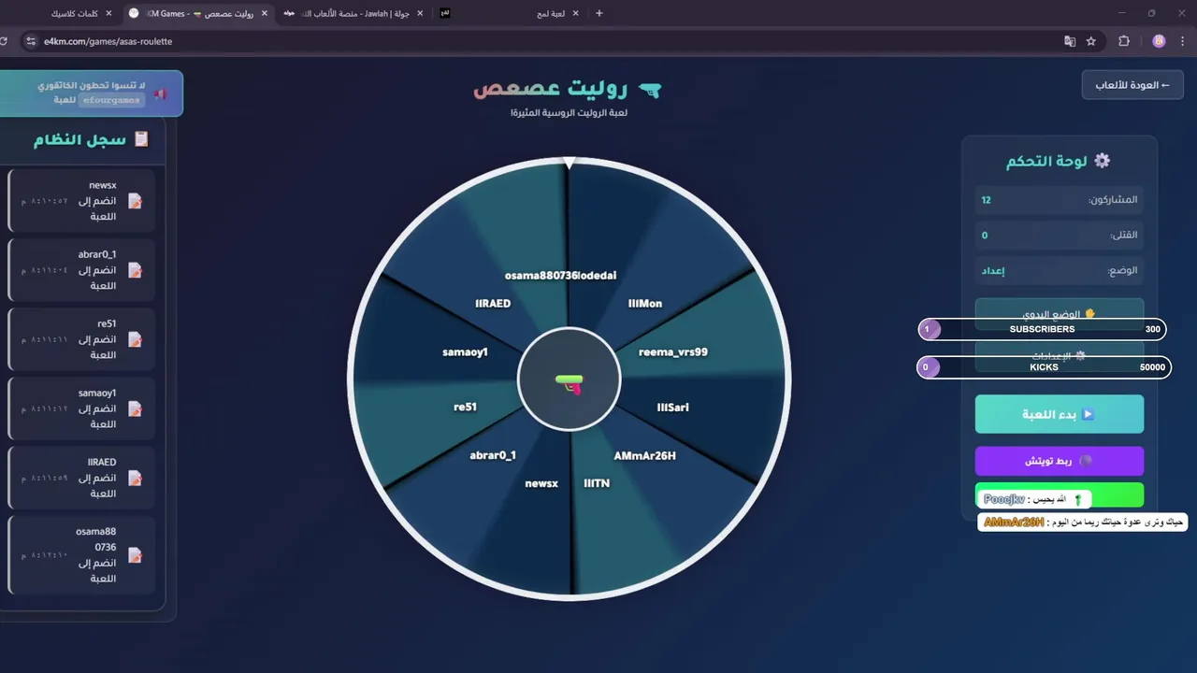Click the note icon on samaoy1 log entry

coord(135,408)
